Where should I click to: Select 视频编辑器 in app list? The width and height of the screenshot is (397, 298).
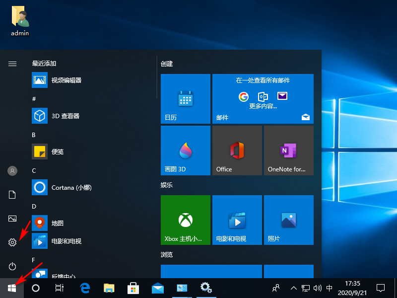click(66, 80)
